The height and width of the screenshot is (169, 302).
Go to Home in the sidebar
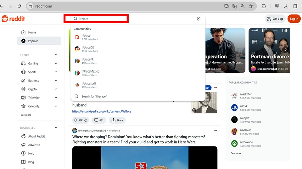pyautogui.click(x=39, y=32)
